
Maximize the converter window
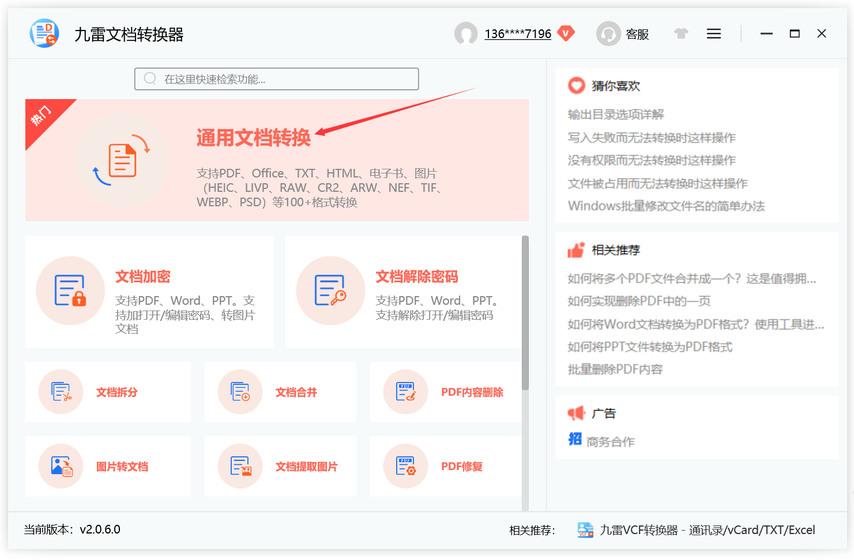(x=795, y=33)
